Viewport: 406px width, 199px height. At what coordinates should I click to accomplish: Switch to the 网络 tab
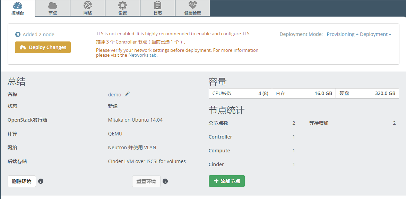click(87, 8)
